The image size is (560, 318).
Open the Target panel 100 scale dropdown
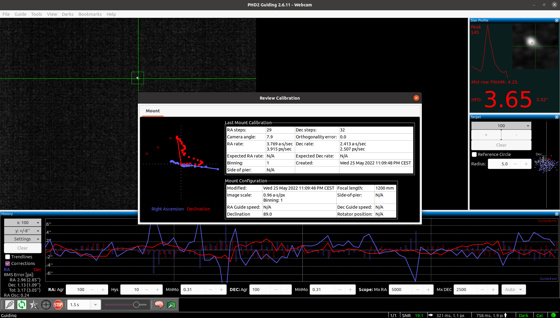tap(501, 126)
